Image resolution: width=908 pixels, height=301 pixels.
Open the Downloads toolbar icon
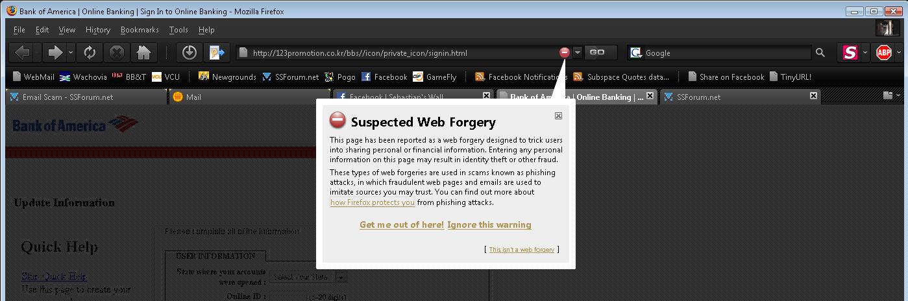[x=189, y=53]
